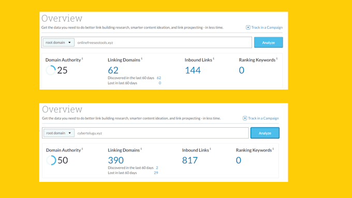Click lost in last 60 days value 0
Viewport: 352px width, 198px height.
point(160,83)
